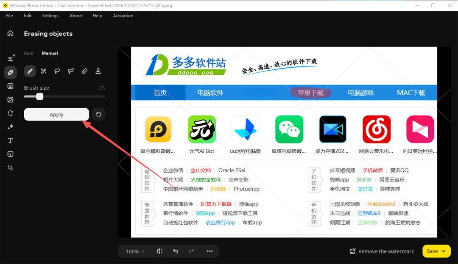The image size is (458, 264).
Task: Click MAC下载 in the image navigation bar
Action: click(x=411, y=93)
